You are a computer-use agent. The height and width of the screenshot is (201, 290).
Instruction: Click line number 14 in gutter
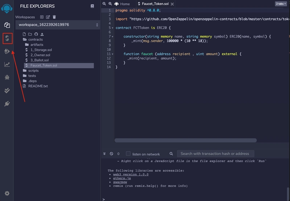point(109,67)
